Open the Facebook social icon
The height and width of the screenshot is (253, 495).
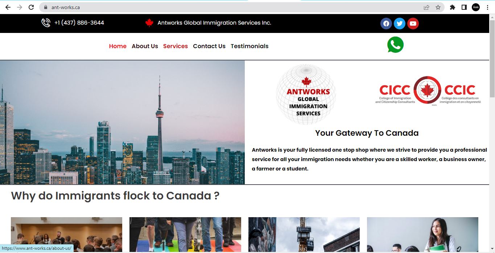tap(386, 24)
